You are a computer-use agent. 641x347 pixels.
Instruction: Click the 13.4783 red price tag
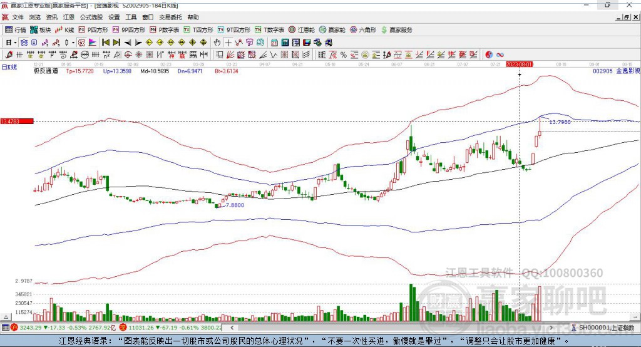(x=17, y=121)
